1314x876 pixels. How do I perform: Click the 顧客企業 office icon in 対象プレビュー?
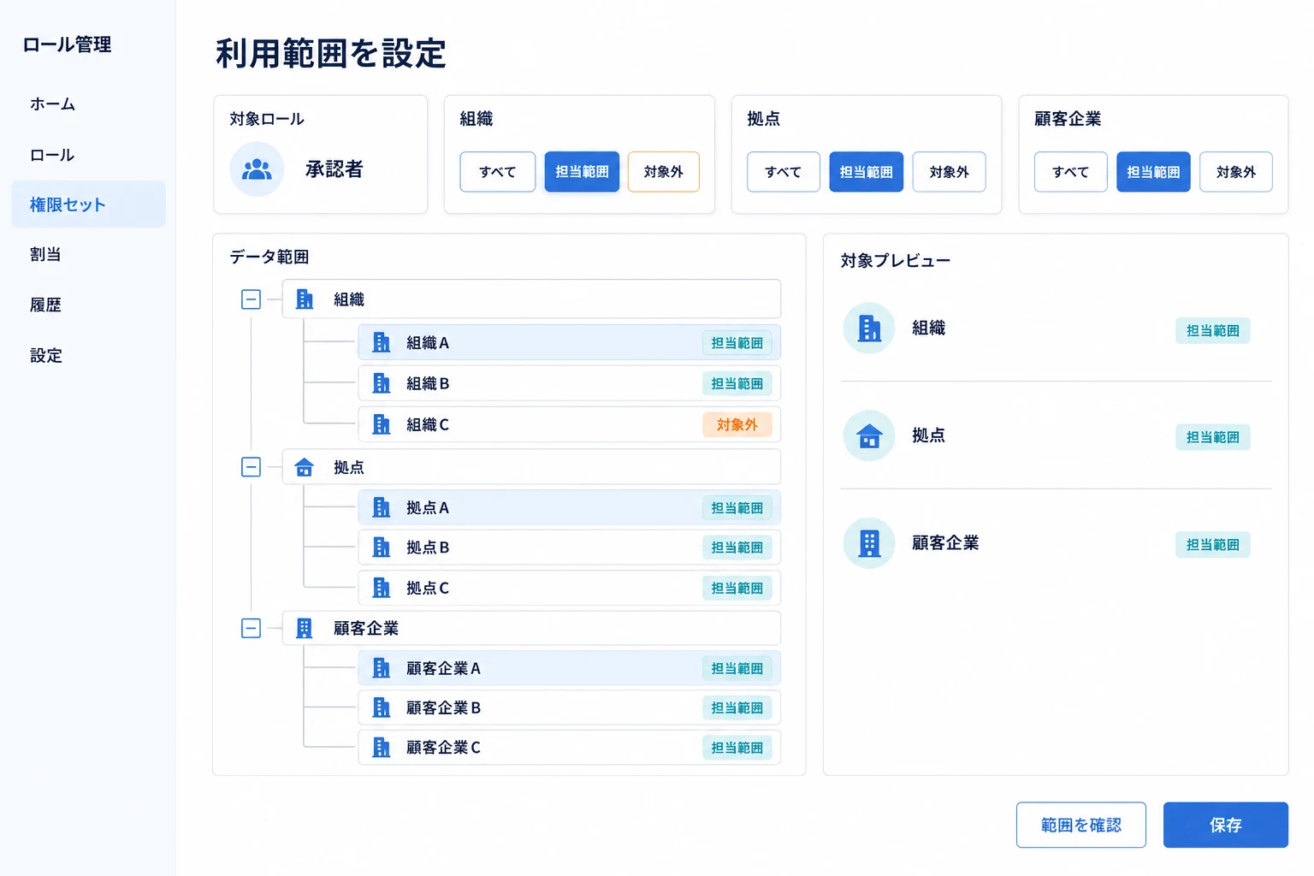(x=869, y=543)
